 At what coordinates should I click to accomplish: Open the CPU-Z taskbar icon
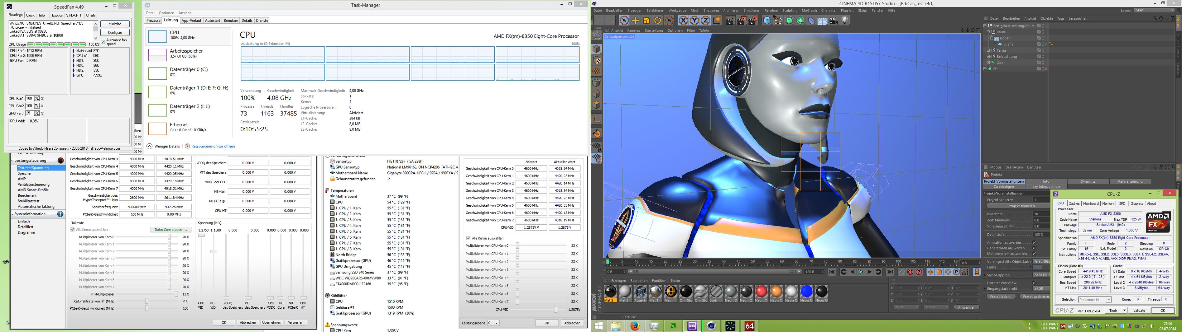(x=692, y=325)
